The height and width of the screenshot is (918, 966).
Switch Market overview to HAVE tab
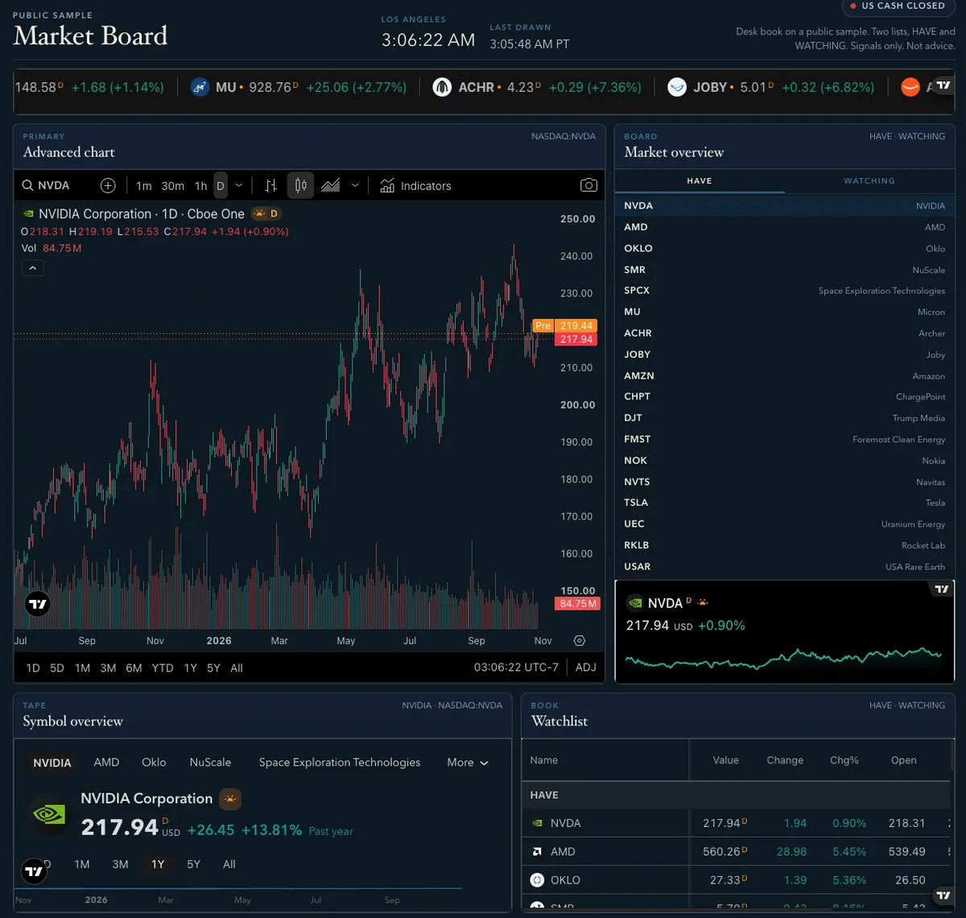(x=700, y=181)
